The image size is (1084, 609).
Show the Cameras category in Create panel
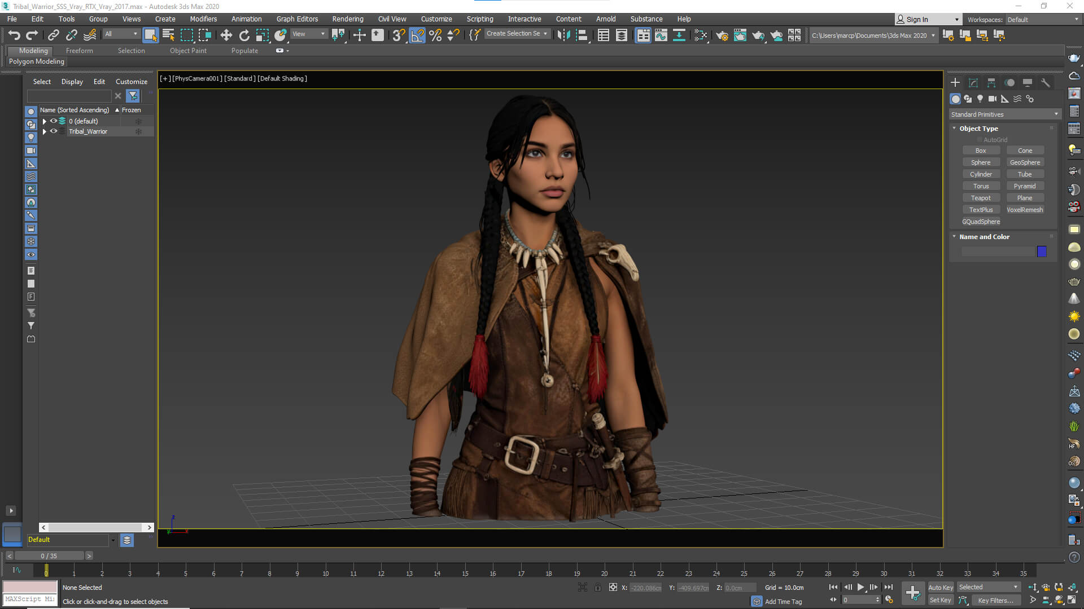(993, 99)
